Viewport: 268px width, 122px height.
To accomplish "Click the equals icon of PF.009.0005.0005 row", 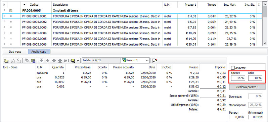I will coord(11,39).
